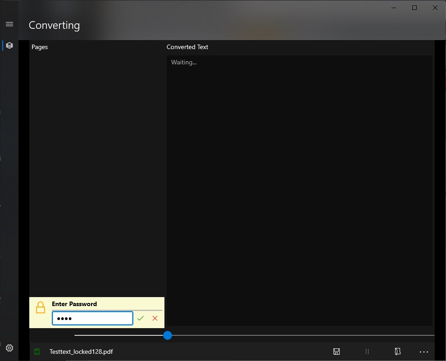Select the layers icon in sidebar

click(x=9, y=45)
